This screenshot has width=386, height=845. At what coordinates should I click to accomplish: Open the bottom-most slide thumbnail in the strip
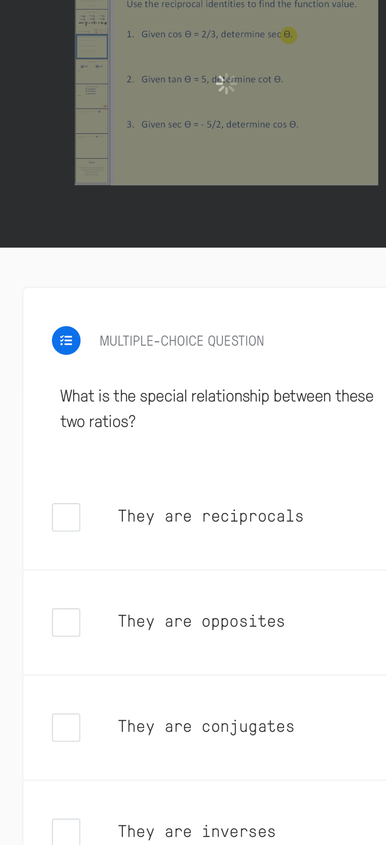pos(92,171)
